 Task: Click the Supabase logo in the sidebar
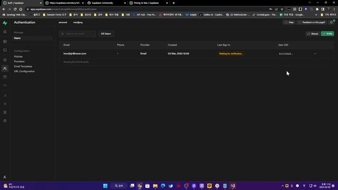(x=5, y=23)
